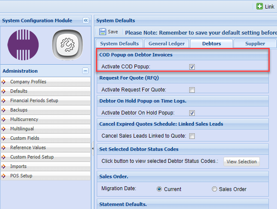Image resolution: width=277 pixels, height=209 pixels.
Task: Click the View Selection button
Action: coord(242,162)
